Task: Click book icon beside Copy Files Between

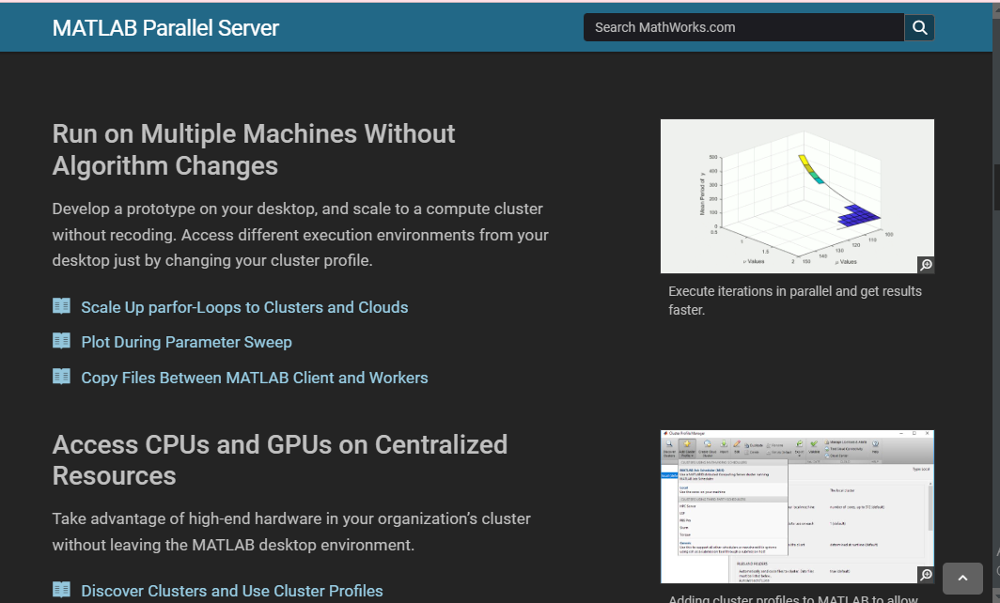Action: 61,377
